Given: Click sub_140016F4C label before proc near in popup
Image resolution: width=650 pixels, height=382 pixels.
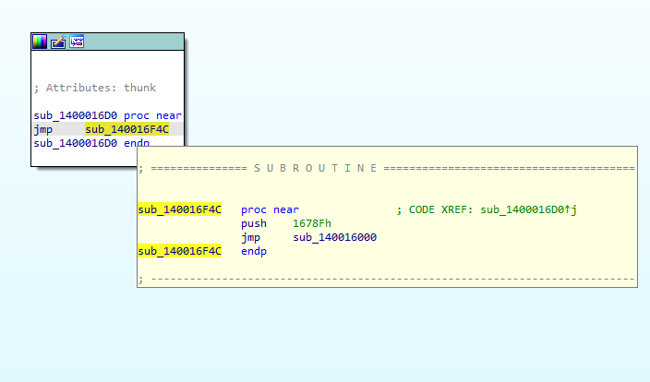Looking at the screenshot, I should coord(180,209).
